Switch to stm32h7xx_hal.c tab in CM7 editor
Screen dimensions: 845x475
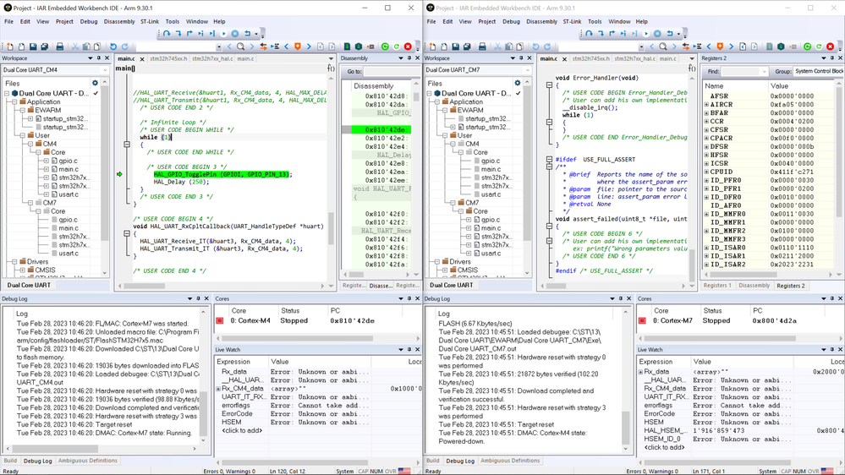635,58
